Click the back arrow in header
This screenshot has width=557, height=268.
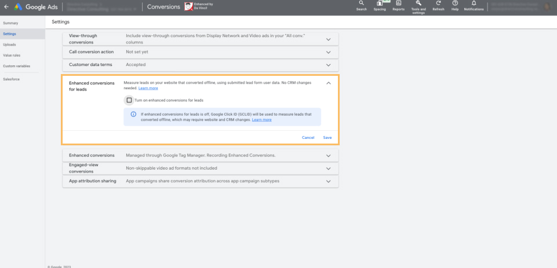(x=6, y=7)
